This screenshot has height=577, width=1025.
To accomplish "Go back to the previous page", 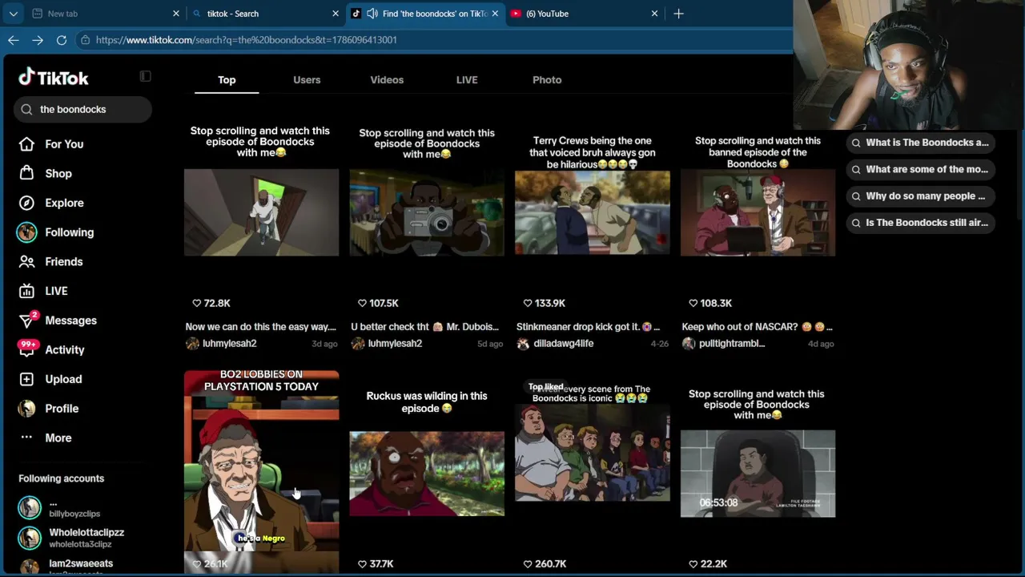I will pyautogui.click(x=14, y=39).
